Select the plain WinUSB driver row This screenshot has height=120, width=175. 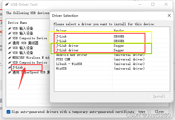point(112,68)
